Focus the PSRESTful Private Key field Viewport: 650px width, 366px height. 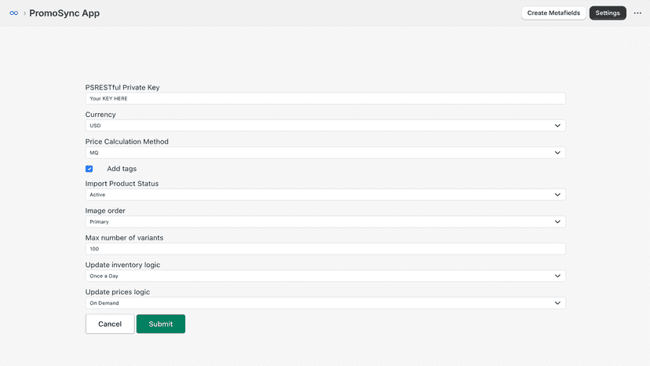[326, 98]
